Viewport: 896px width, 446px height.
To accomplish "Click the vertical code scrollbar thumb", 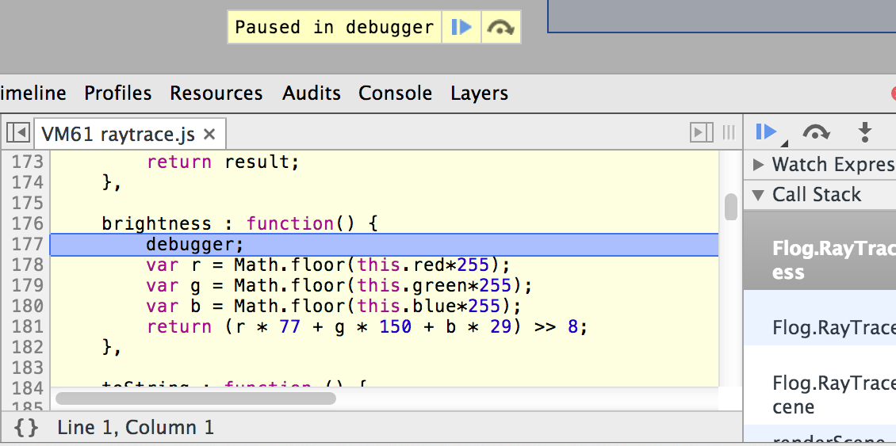I will pos(730,208).
